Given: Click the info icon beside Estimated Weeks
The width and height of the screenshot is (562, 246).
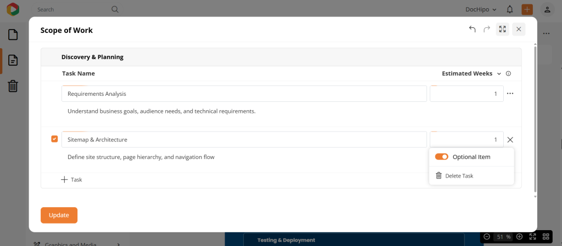Looking at the screenshot, I should tap(508, 73).
